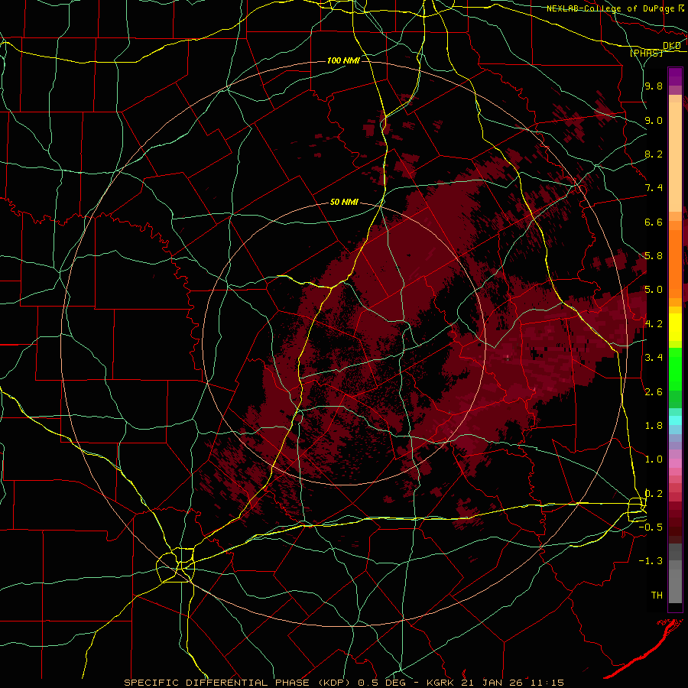This screenshot has height=688, width=688.
Task: Select the 9.8 value on the color scale
Action: tap(654, 86)
